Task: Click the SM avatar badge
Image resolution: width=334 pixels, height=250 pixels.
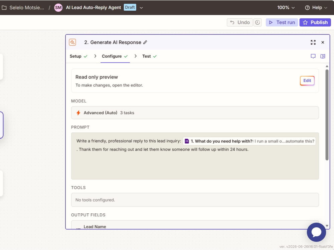Action: click(x=58, y=8)
